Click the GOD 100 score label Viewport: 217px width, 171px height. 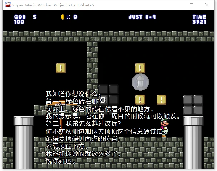pyautogui.click(x=20, y=20)
